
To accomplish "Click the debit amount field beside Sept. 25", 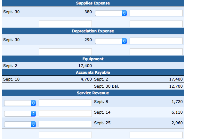I will (x=65, y=124).
